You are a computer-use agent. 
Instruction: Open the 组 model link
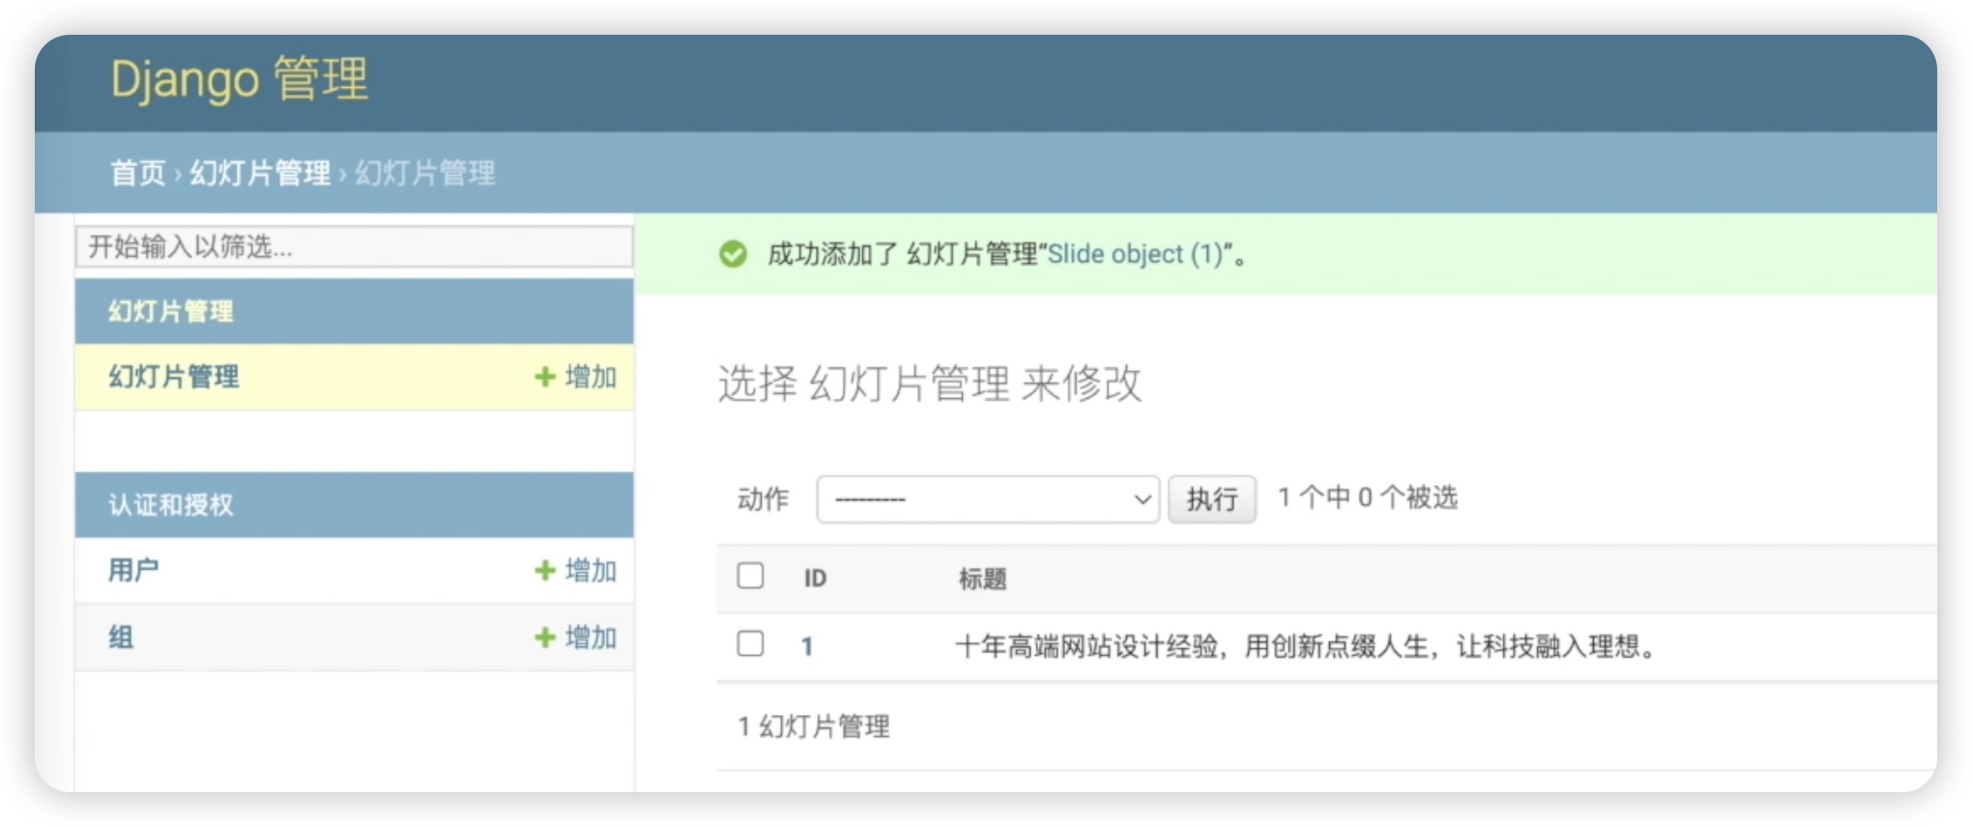tap(121, 638)
